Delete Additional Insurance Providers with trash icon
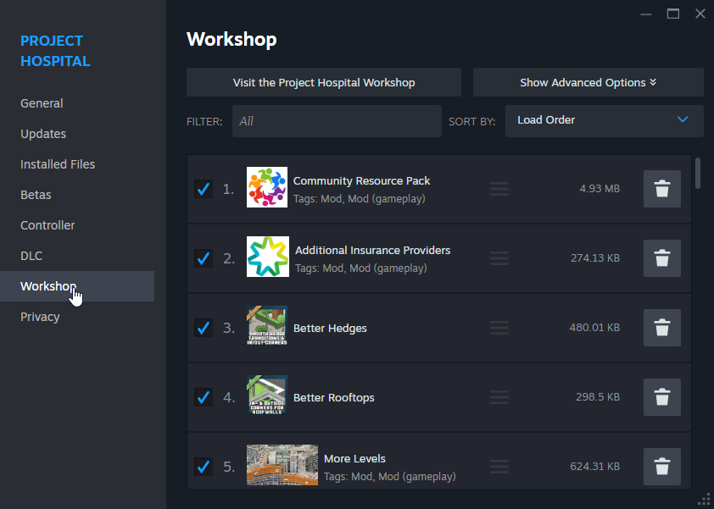The width and height of the screenshot is (714, 509). pos(662,258)
